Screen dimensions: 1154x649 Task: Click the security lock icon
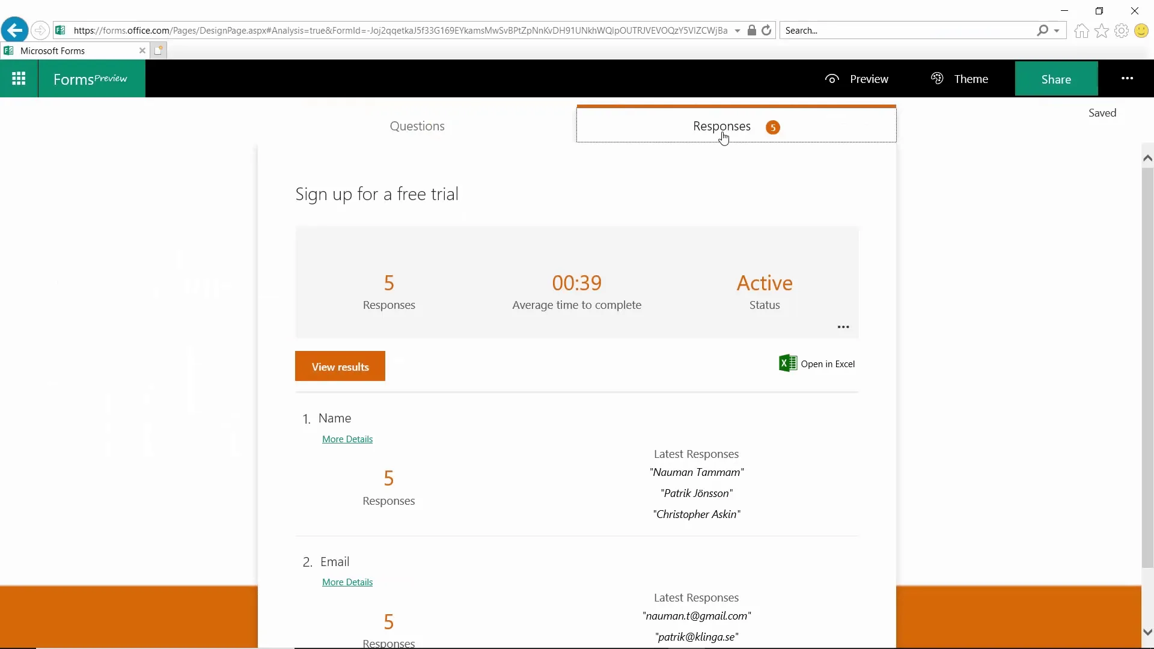pyautogui.click(x=751, y=30)
